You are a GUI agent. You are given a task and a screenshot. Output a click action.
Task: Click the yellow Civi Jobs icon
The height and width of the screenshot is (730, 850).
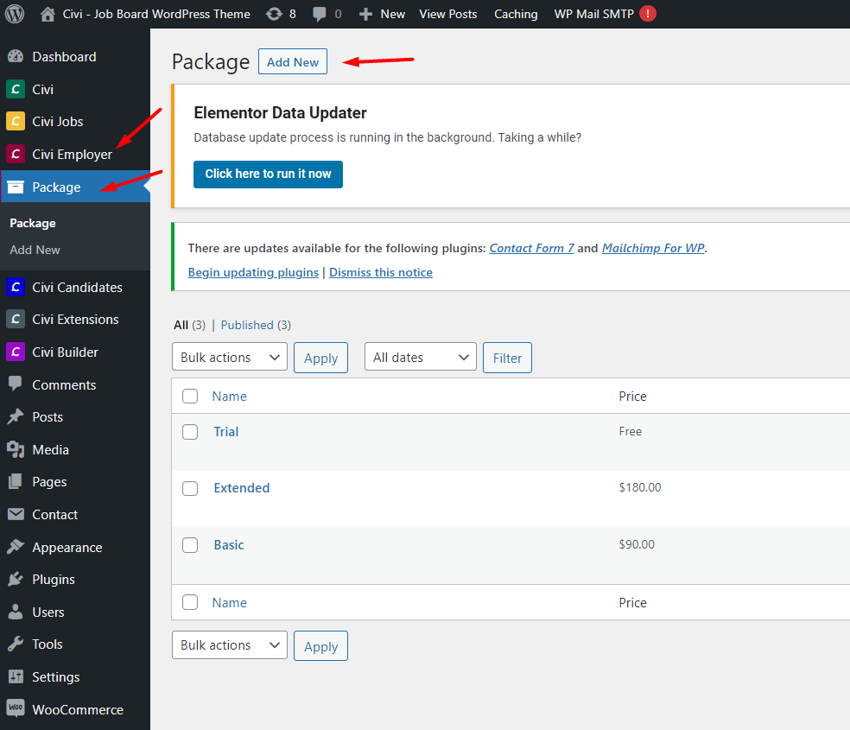[16, 122]
